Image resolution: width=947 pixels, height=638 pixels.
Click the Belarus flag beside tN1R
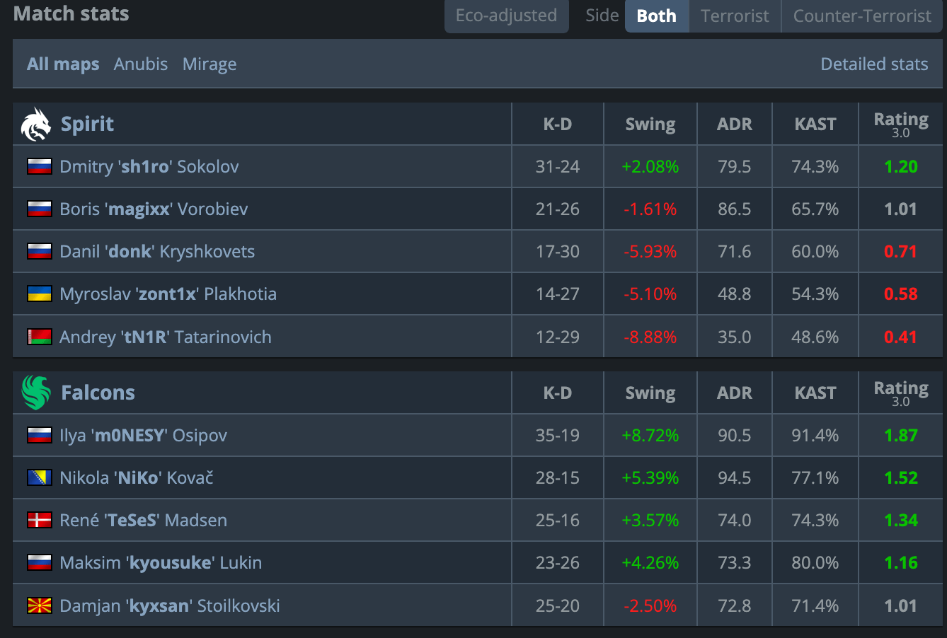40,337
